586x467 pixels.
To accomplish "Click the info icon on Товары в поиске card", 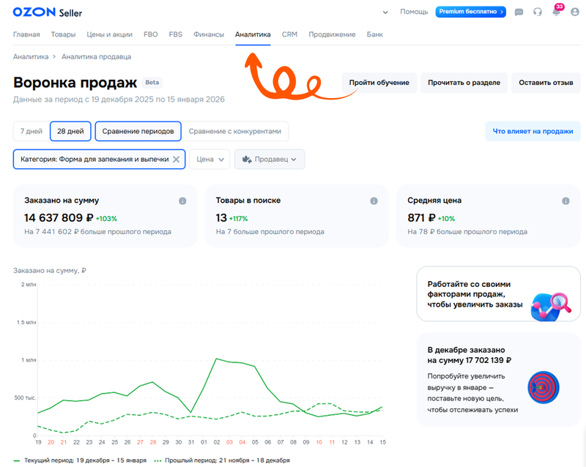I will click(x=373, y=200).
